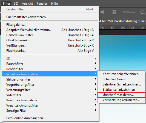Click the distribute spacing icon in options bar
The image size is (146, 123).
pyautogui.click(x=114, y=12)
